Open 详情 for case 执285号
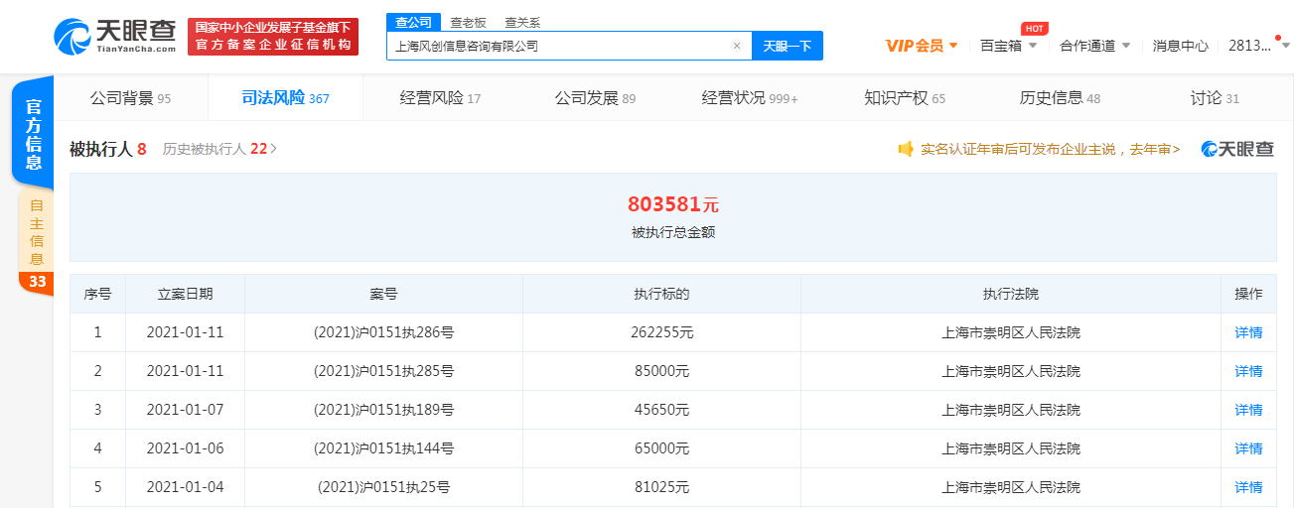 tap(1248, 371)
